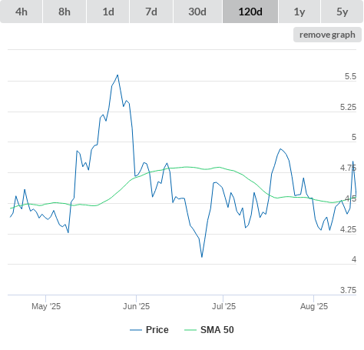The image size is (364, 350).
Task: Click the remove graph button
Action: coord(327,35)
